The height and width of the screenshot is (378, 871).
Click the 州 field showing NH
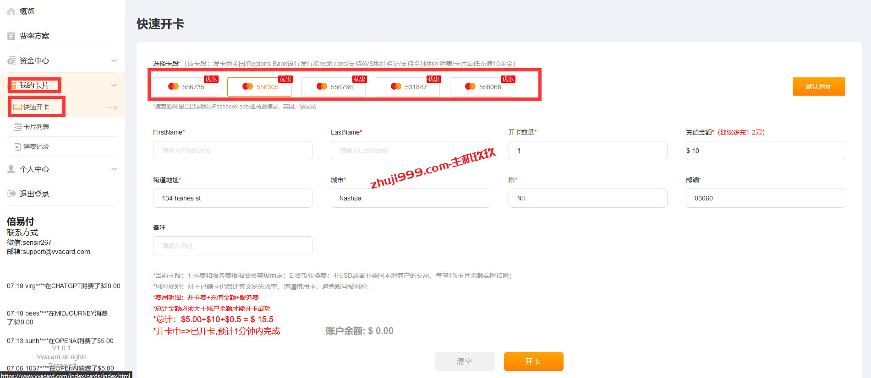(588, 198)
